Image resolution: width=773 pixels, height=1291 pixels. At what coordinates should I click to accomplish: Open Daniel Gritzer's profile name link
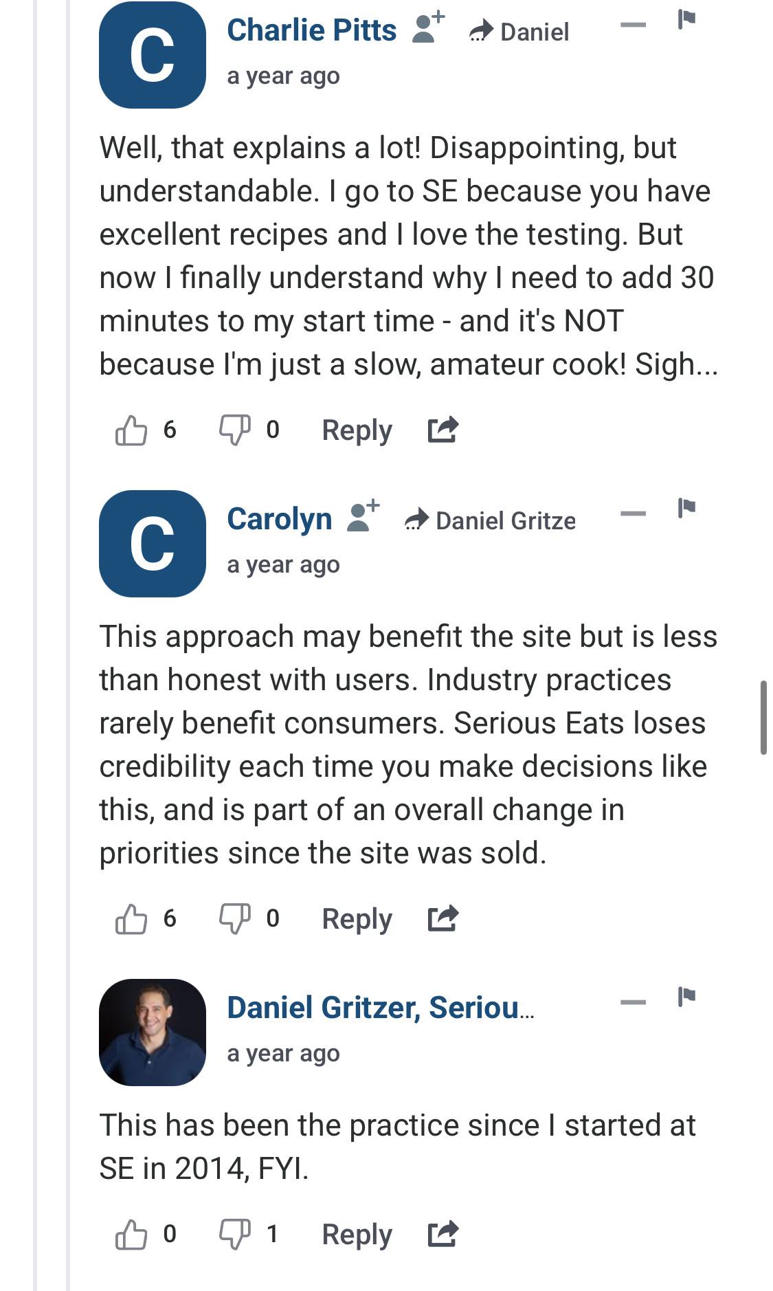380,1008
